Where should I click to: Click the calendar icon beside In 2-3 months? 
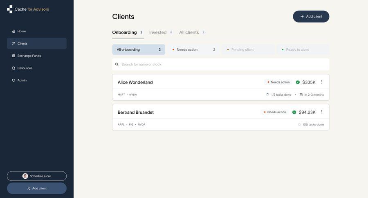coord(301,94)
